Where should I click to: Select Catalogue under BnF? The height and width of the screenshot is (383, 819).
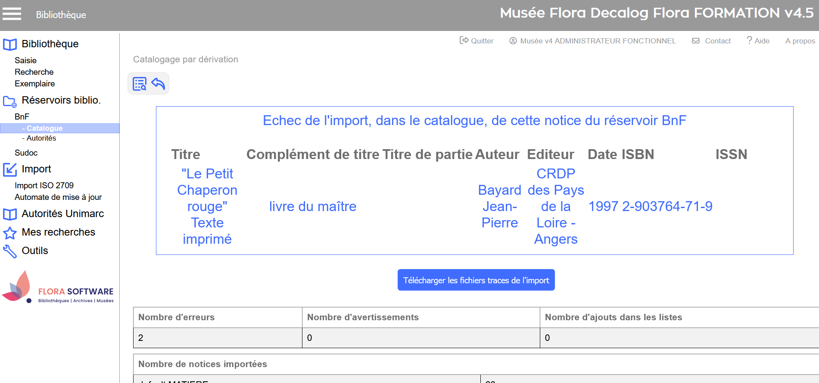(x=44, y=128)
